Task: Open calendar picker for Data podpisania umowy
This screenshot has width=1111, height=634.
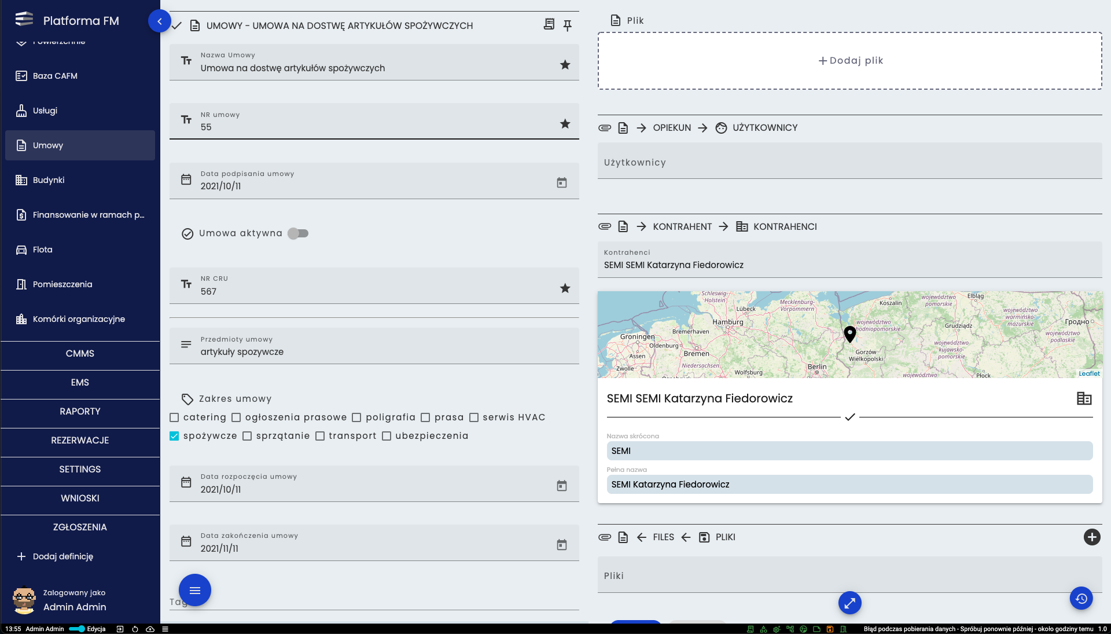Action: coord(561,183)
